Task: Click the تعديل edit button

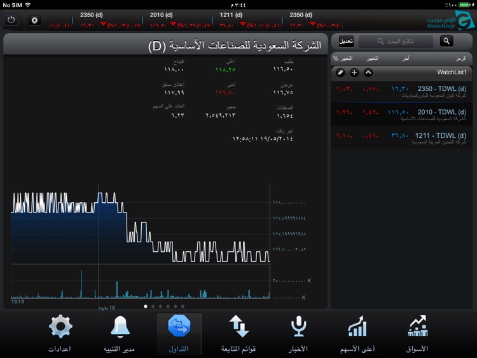Action: pyautogui.click(x=346, y=41)
